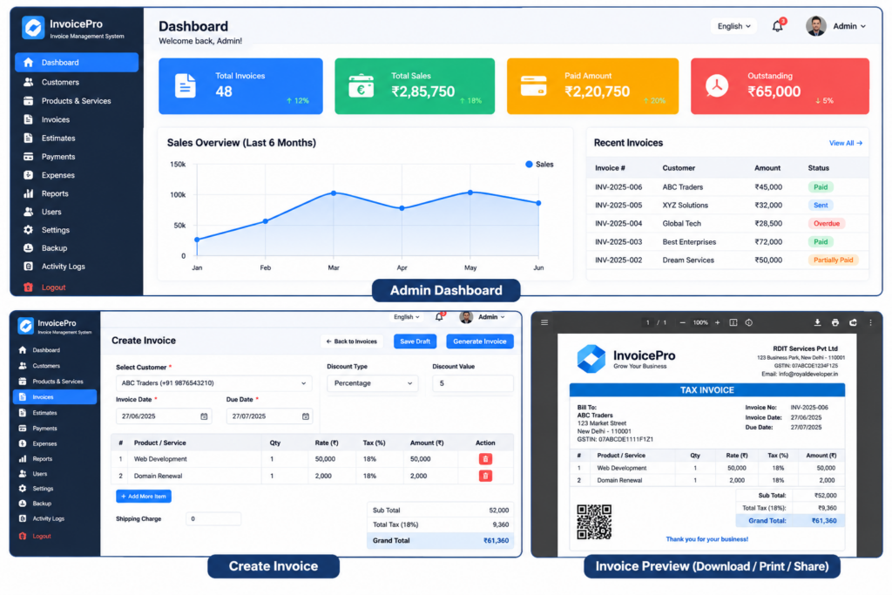Open Discount Type dropdown set to Percentage
The width and height of the screenshot is (892, 595).
point(373,382)
